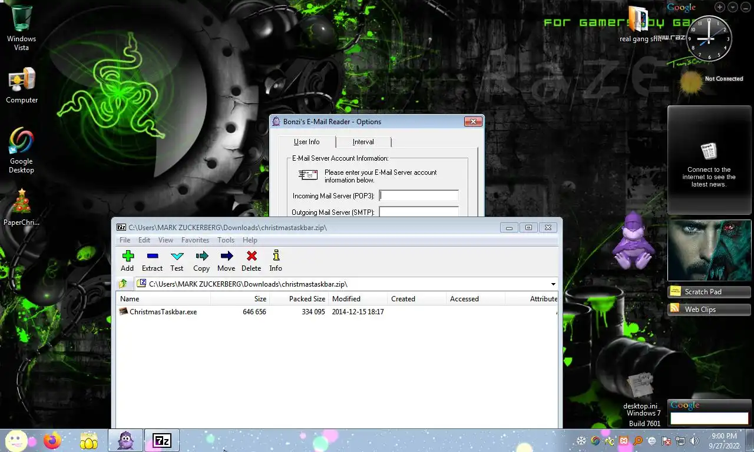Viewport: 754px width, 452px height.
Task: Sort by the Created column header
Action: click(x=416, y=299)
